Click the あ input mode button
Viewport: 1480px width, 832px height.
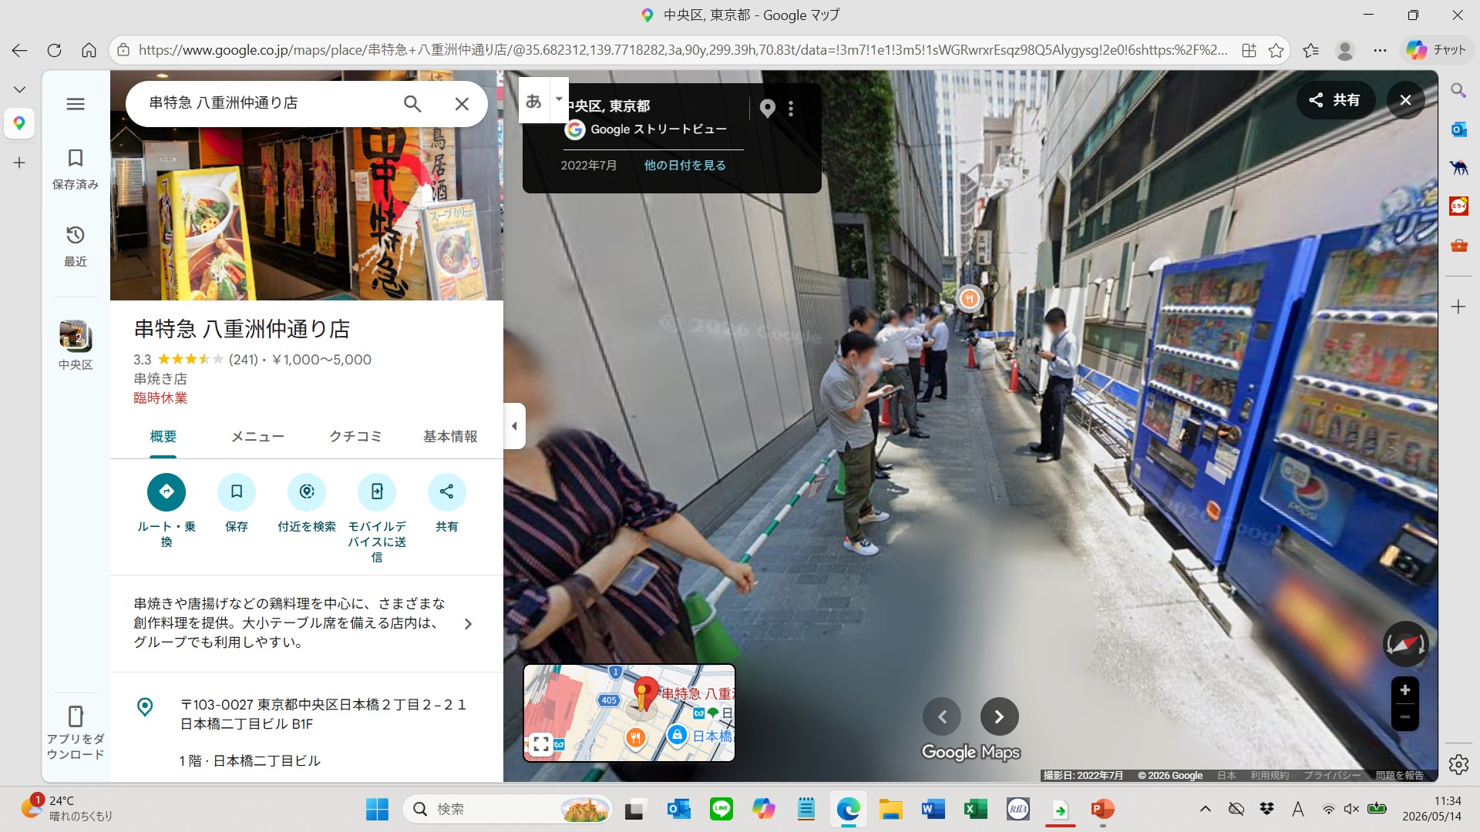(533, 101)
